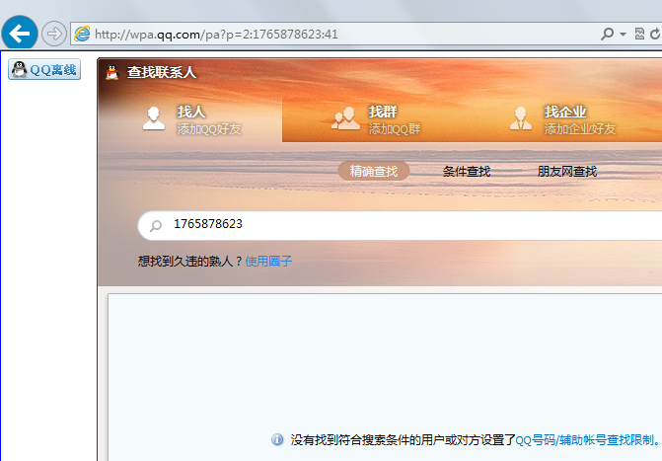Open the QQ号码/辅助帐号查找限制 link
The height and width of the screenshot is (461, 662).
pyautogui.click(x=585, y=440)
